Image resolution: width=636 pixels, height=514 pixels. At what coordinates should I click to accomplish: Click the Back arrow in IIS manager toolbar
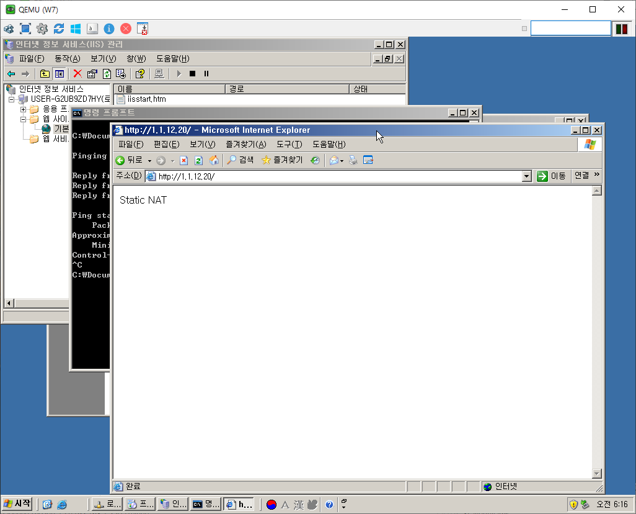coord(11,73)
